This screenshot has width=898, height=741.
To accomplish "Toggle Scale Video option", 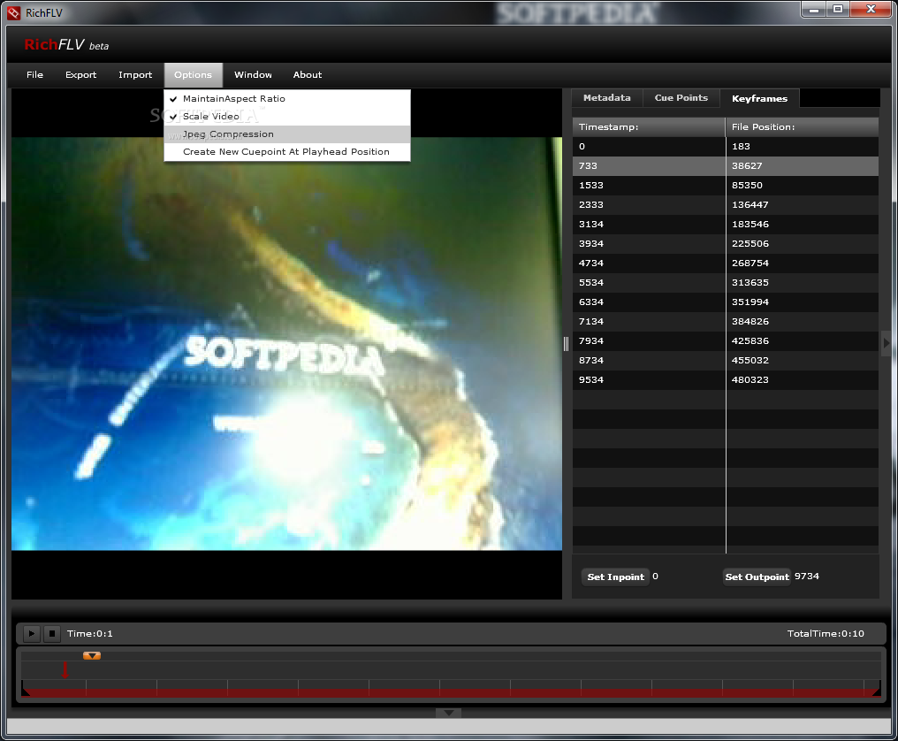I will (287, 117).
